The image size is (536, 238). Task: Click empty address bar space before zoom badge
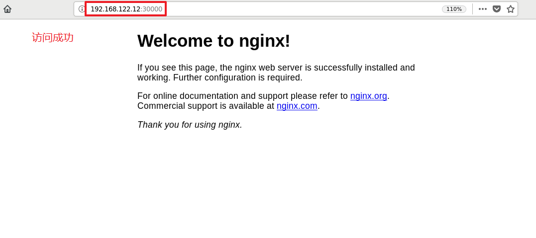(x=301, y=9)
